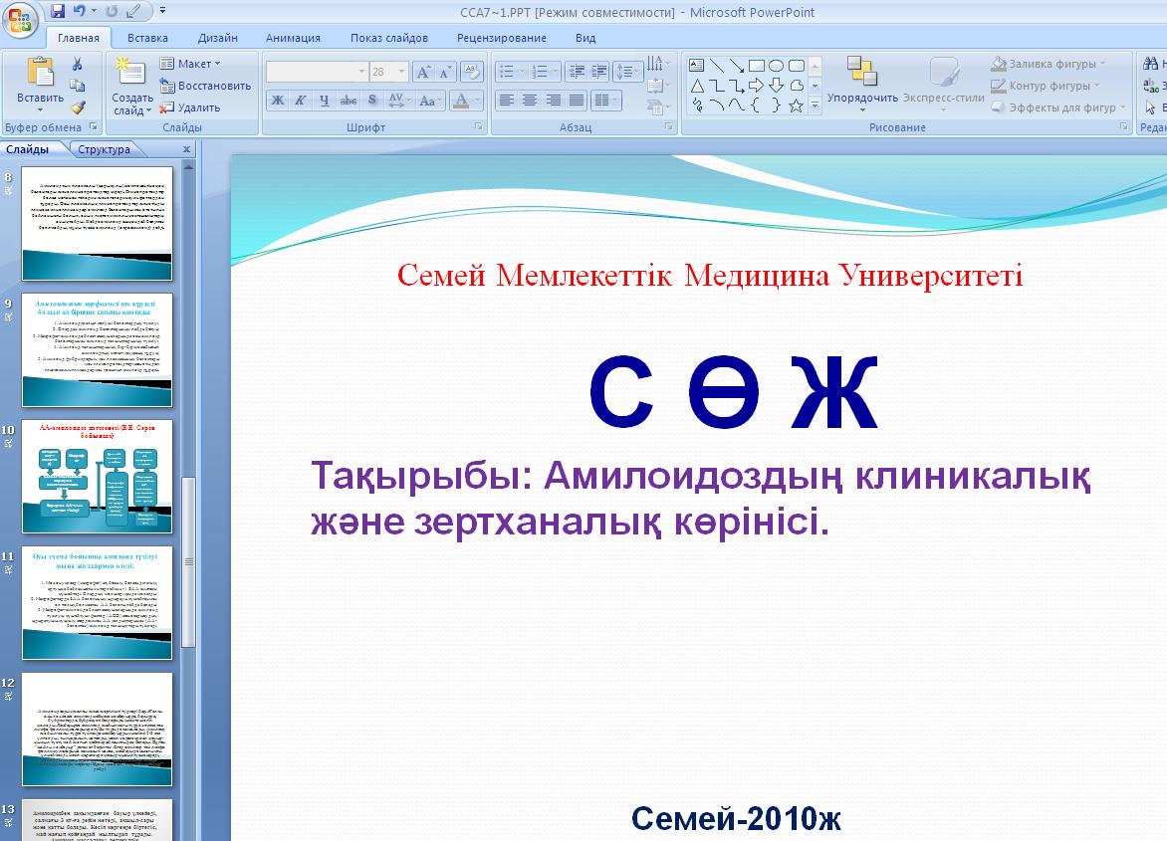Click the Контур фигуры button

point(1045,86)
